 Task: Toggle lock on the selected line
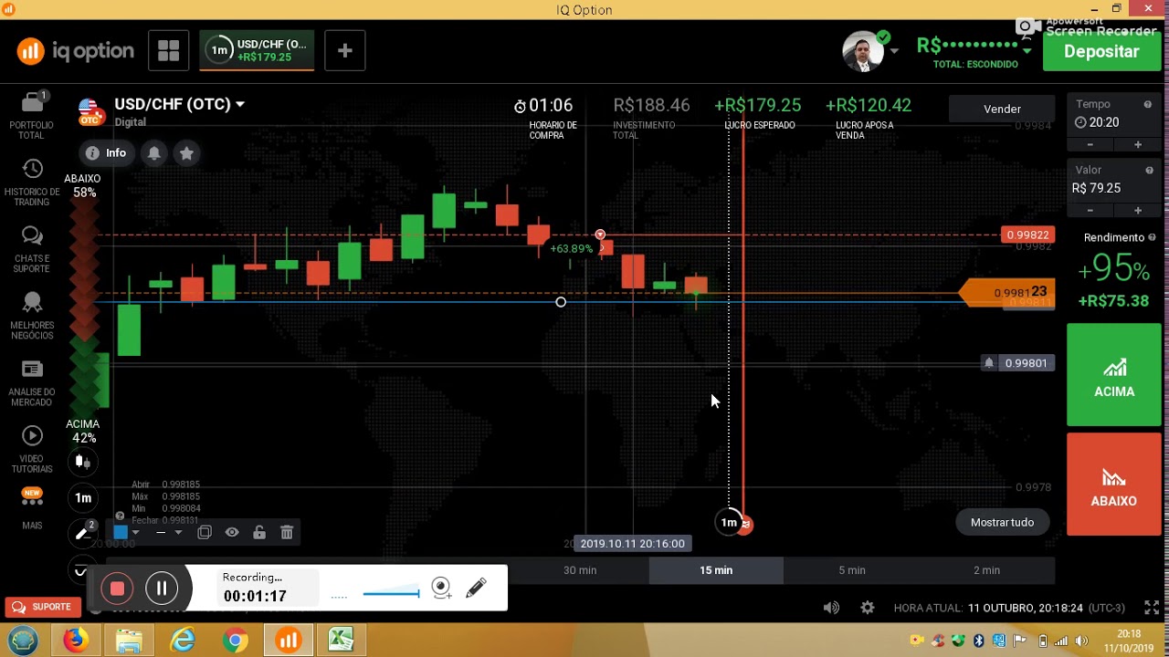click(x=259, y=532)
